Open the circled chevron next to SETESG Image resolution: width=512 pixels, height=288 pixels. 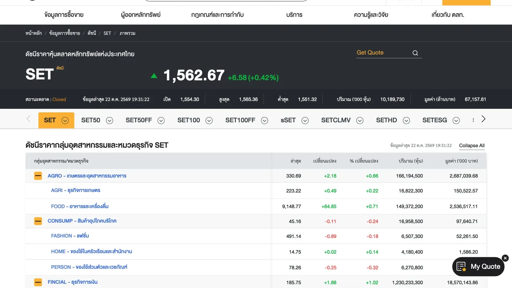[456, 121]
